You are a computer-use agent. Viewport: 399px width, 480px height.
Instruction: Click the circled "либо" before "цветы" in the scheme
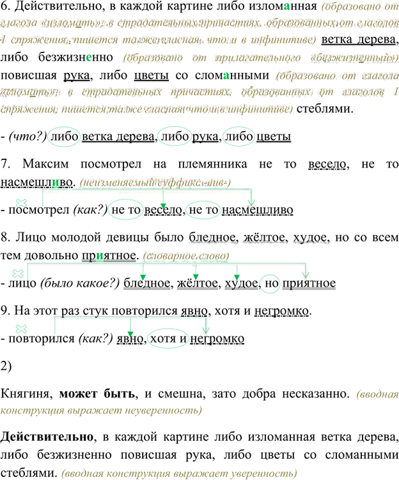click(x=239, y=136)
